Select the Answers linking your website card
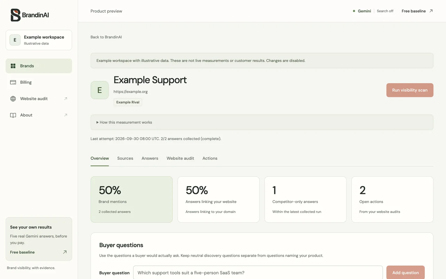 coord(218,199)
